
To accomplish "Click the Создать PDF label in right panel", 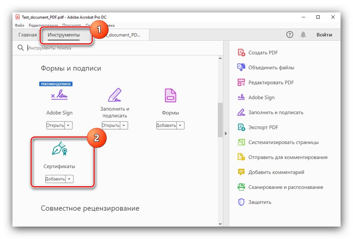I will pos(263,52).
